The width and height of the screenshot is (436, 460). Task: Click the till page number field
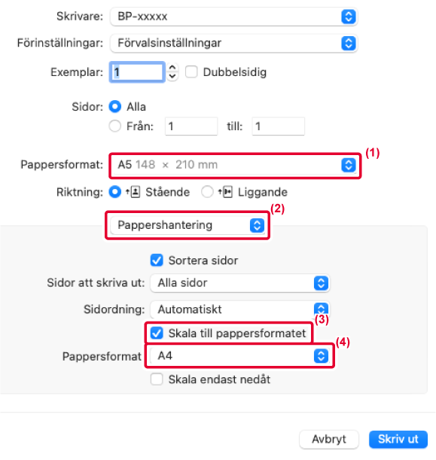click(x=278, y=126)
